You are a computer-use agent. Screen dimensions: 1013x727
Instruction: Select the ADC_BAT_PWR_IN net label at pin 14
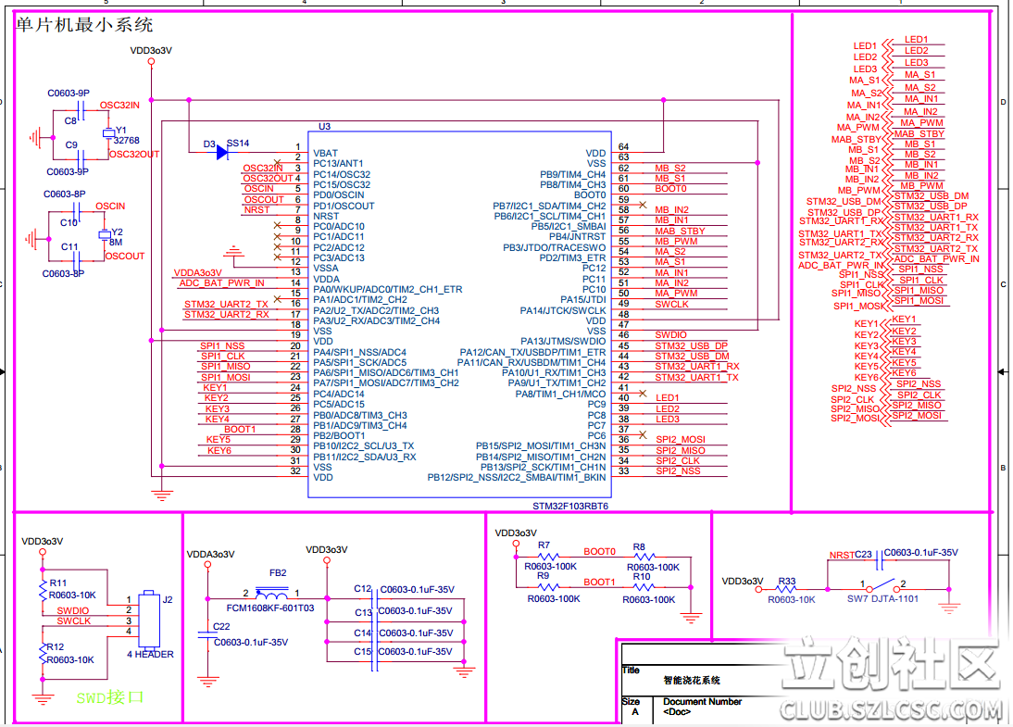point(221,283)
